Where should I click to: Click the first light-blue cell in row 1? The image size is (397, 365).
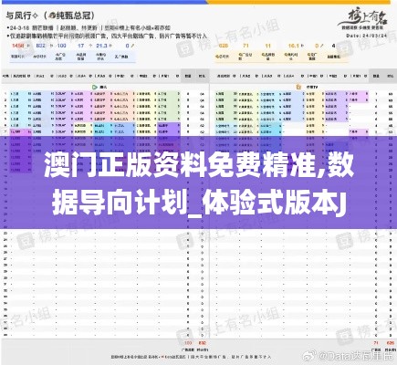pos(20,93)
